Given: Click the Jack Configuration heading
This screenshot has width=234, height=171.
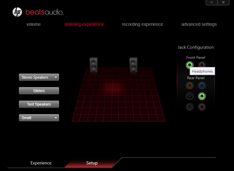Looking at the screenshot, I should tap(196, 47).
